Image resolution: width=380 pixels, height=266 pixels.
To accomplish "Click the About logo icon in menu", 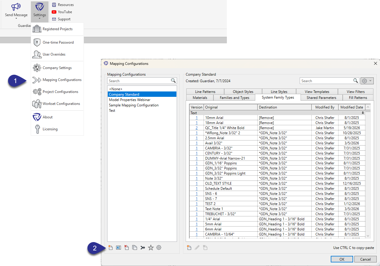I will tap(37, 117).
